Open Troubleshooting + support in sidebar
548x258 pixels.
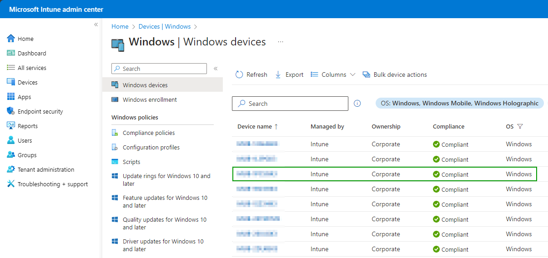coord(47,184)
